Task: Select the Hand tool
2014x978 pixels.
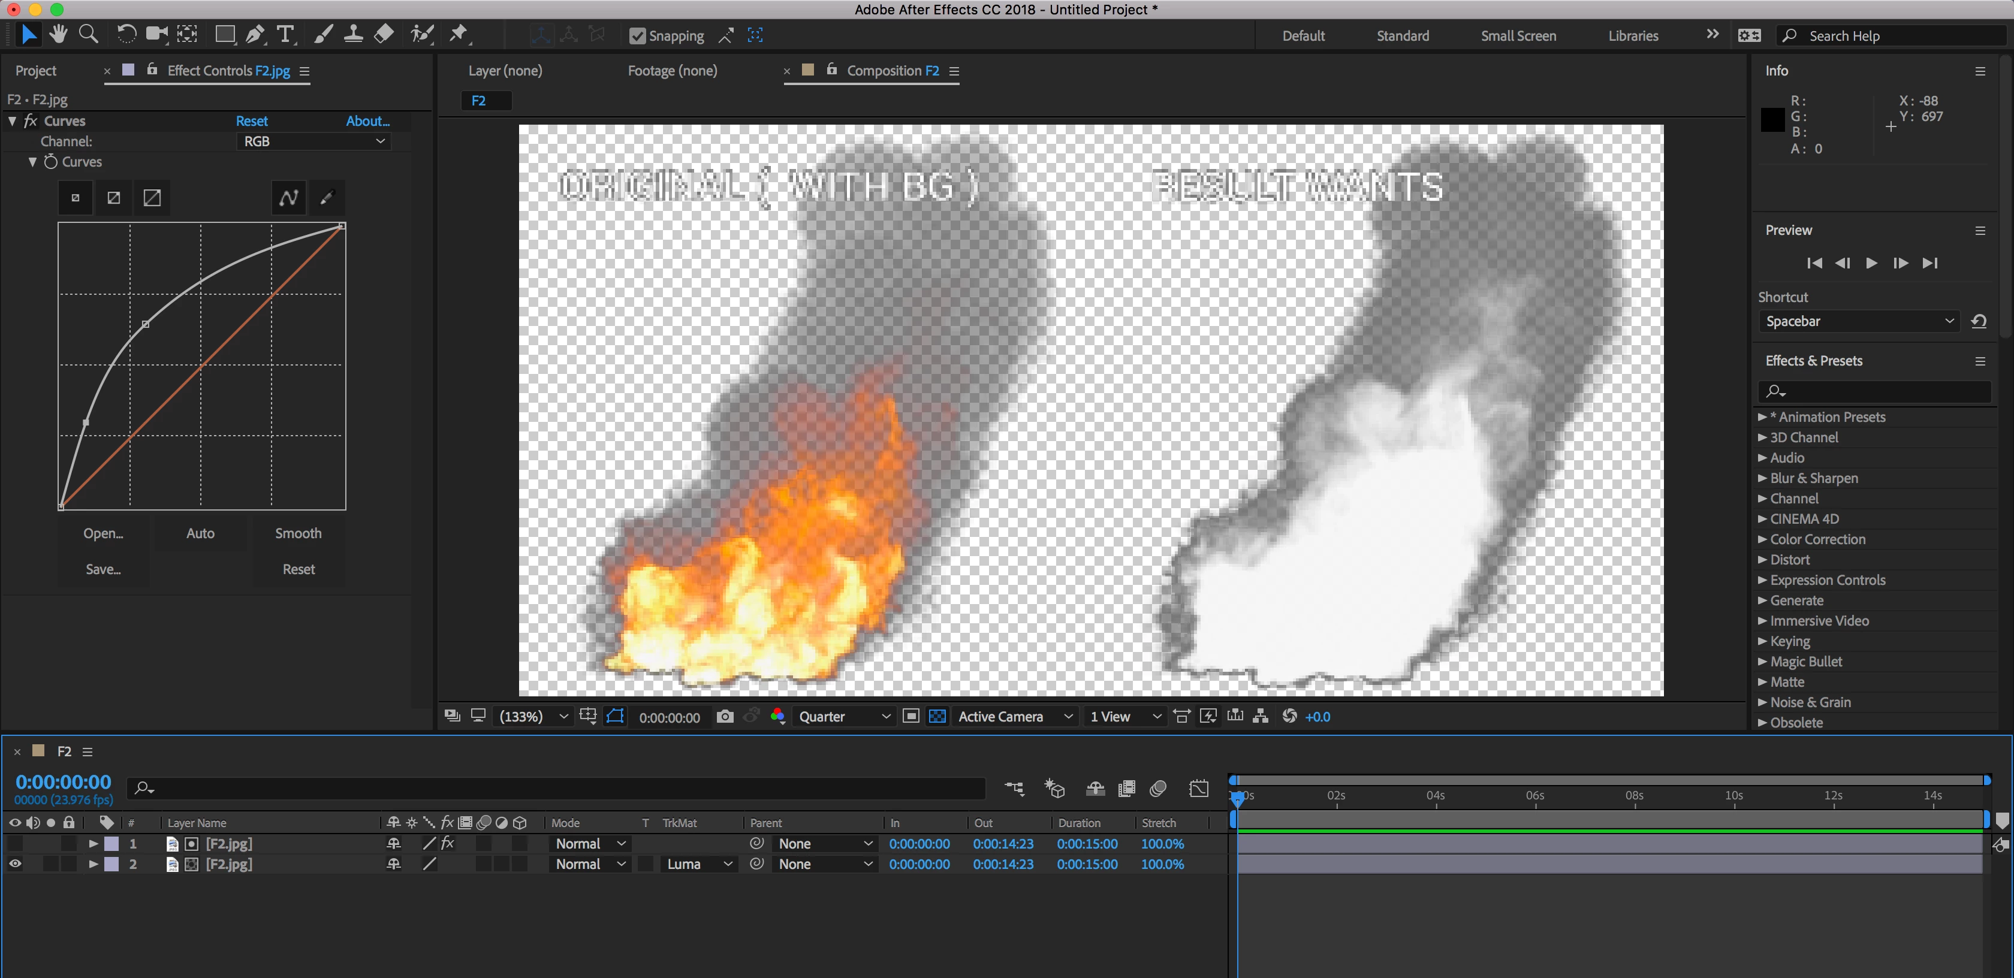Action: point(58,34)
